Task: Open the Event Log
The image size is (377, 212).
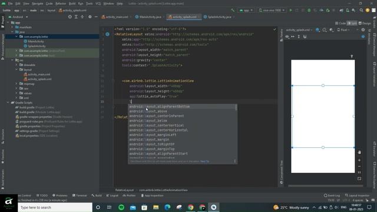Action: [x=332, y=196]
